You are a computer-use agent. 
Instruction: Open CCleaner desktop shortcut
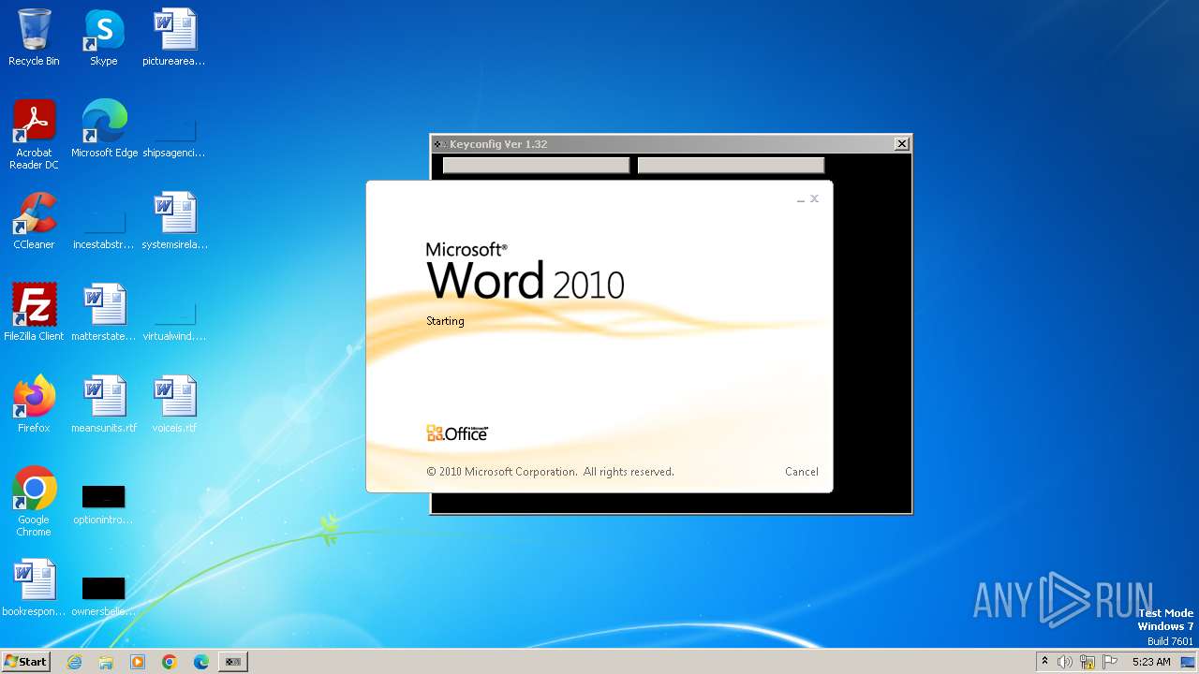point(34,221)
